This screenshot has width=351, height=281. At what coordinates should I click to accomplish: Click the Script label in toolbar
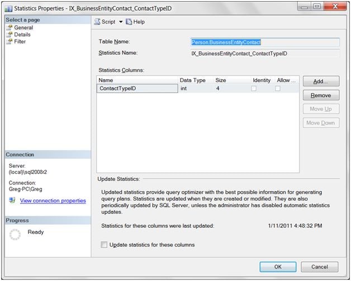(108, 22)
